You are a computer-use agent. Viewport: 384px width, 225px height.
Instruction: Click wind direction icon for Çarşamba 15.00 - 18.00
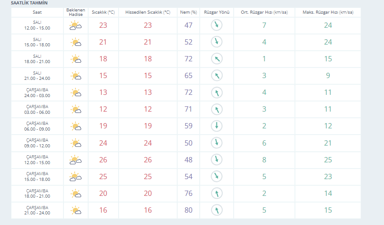coord(217,176)
